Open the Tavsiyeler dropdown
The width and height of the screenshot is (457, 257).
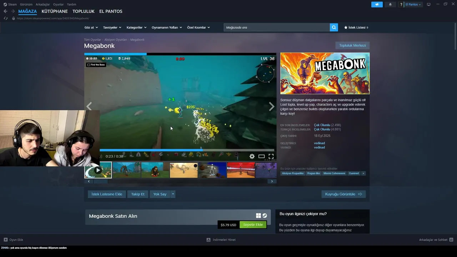pyautogui.click(x=112, y=27)
